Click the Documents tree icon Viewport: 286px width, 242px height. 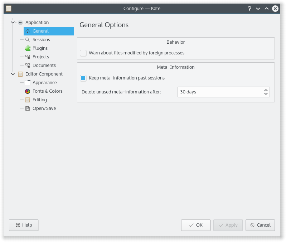[x=28, y=66]
